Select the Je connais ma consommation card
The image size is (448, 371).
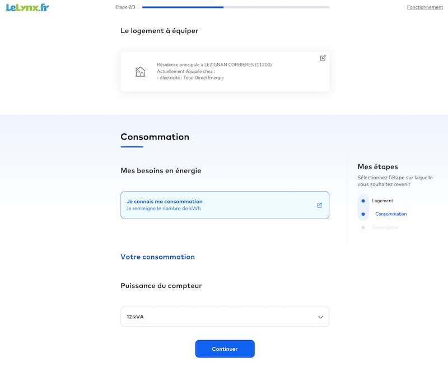[225, 205]
